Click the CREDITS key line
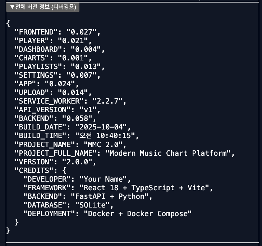 pos(40,170)
